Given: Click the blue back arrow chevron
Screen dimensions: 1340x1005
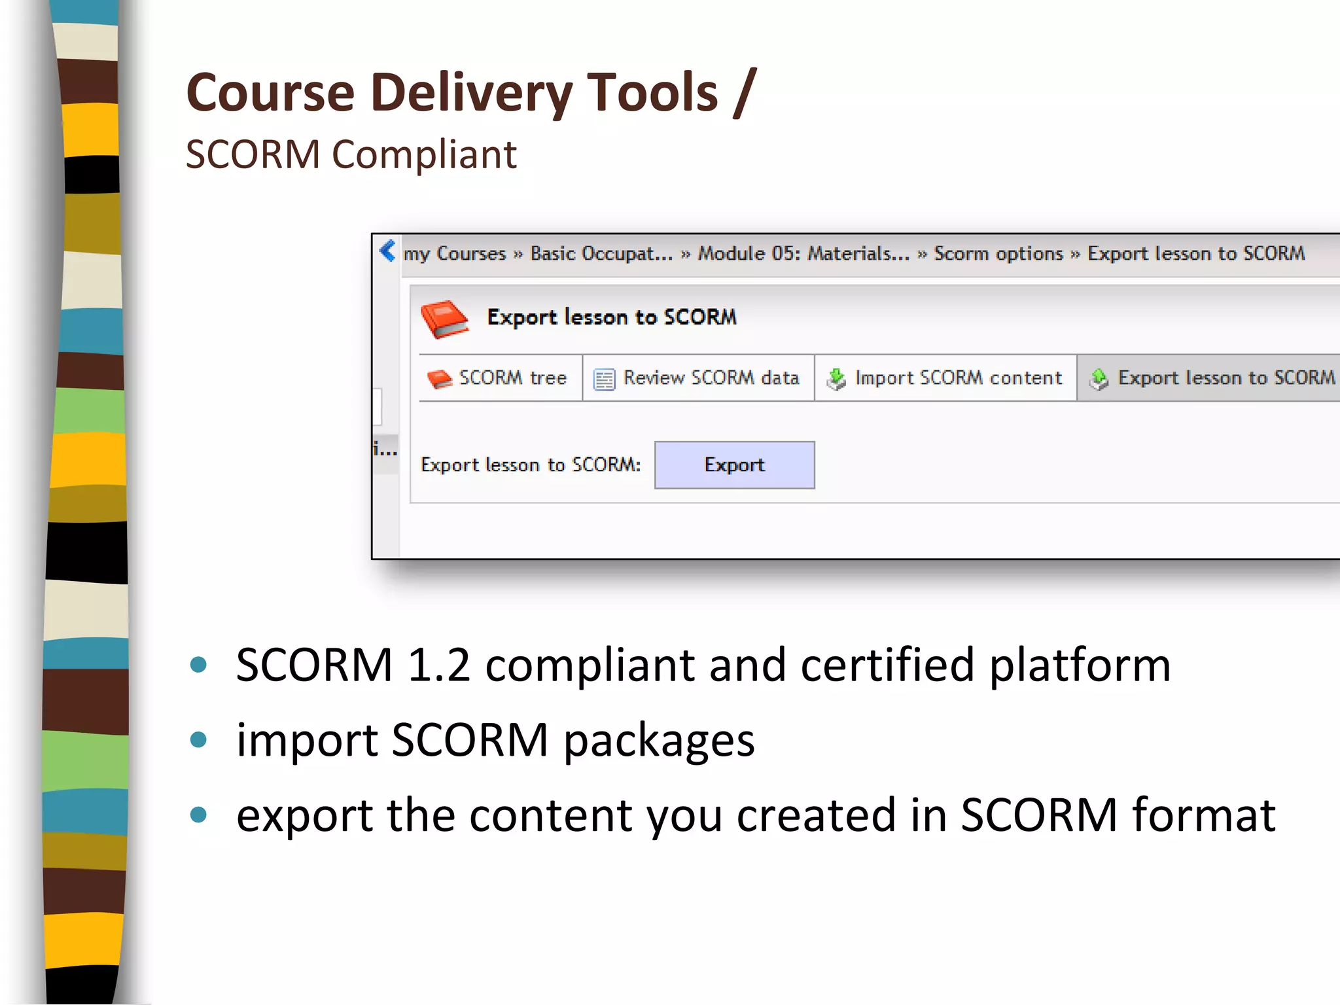Looking at the screenshot, I should point(387,251).
